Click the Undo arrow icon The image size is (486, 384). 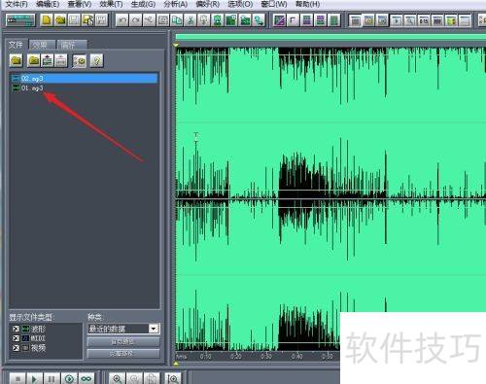122,20
